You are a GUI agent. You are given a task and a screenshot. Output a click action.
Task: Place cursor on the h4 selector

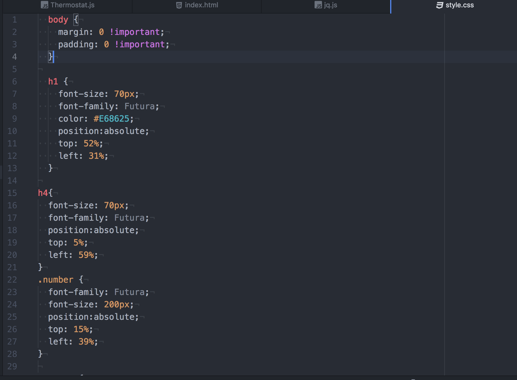coord(43,193)
